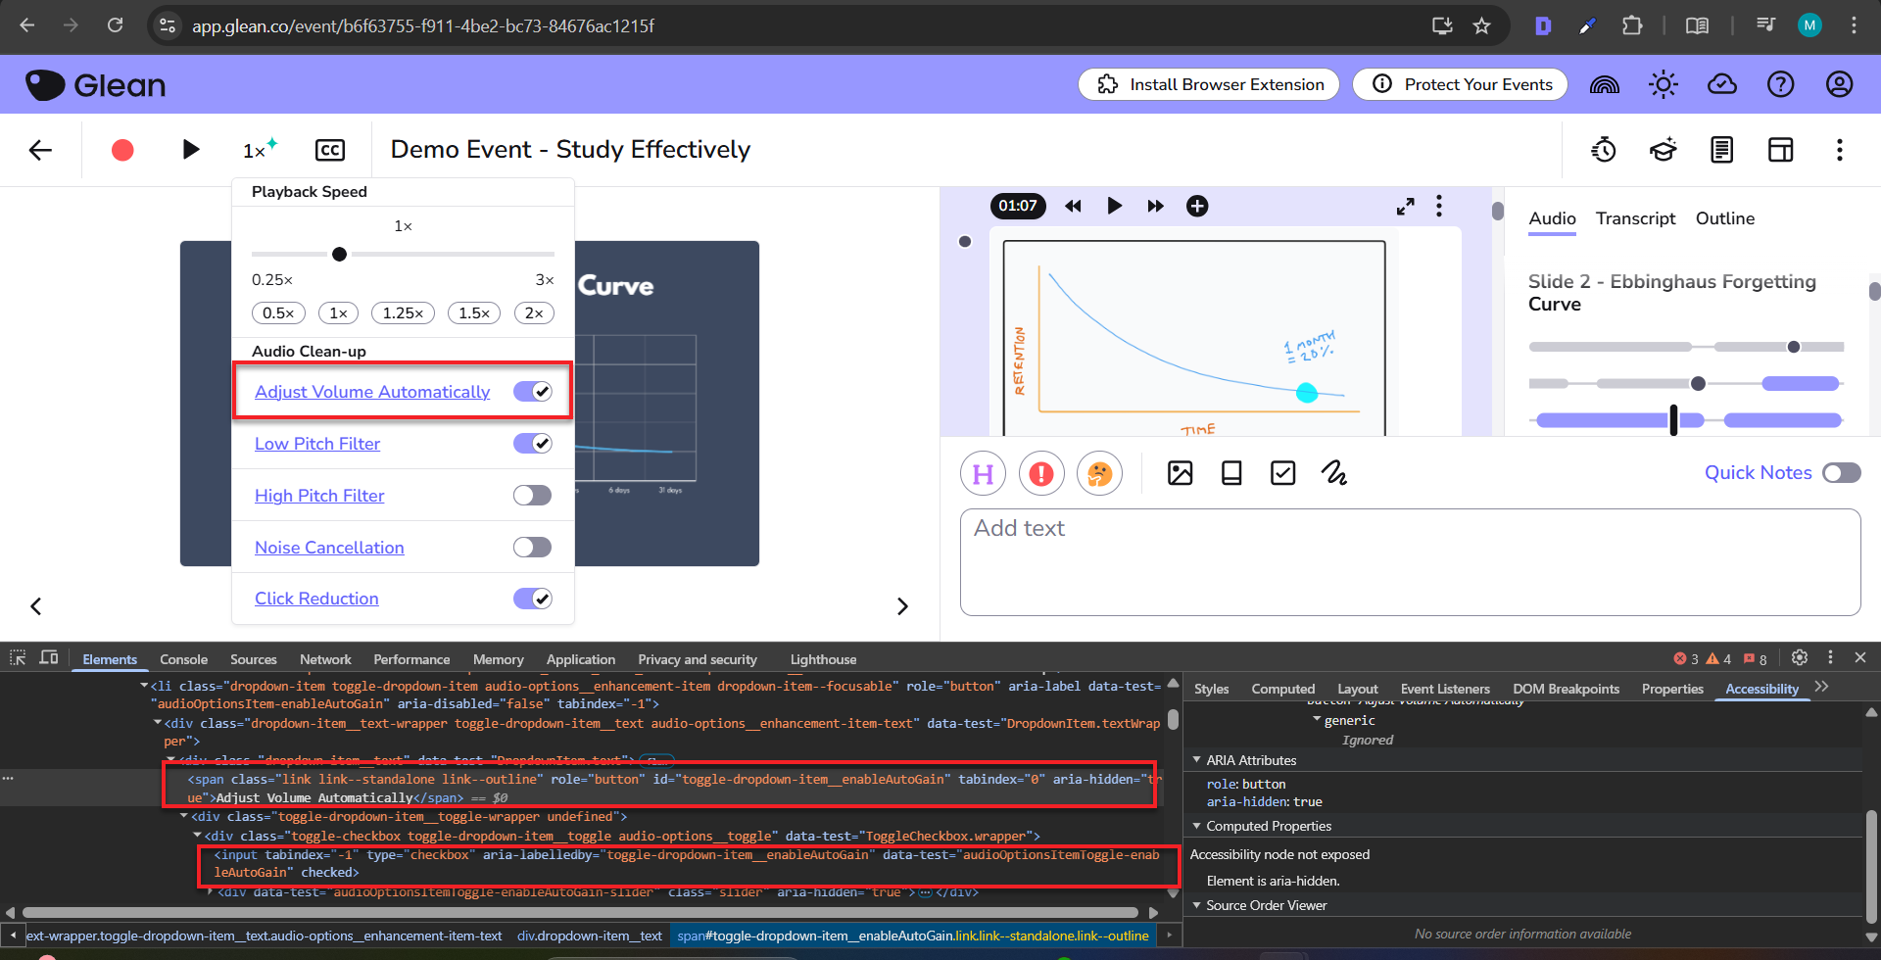The width and height of the screenshot is (1881, 960).
Task: Click the insert image icon
Action: (x=1180, y=474)
